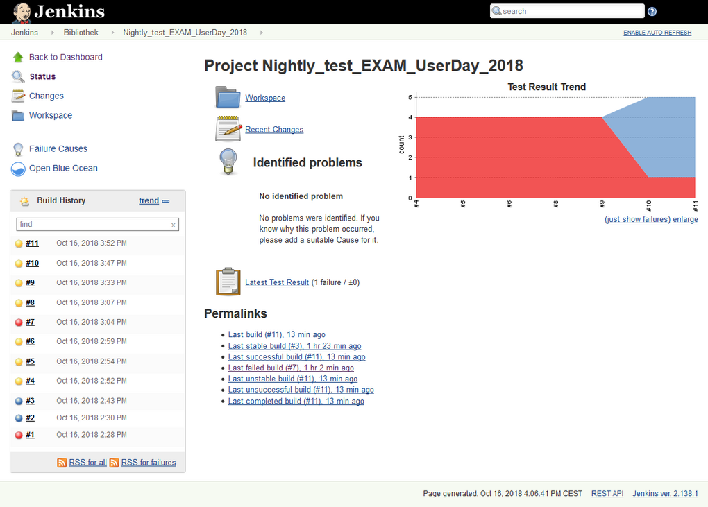Open the Last build (#11) permalink
This screenshot has height=507, width=708.
276,335
